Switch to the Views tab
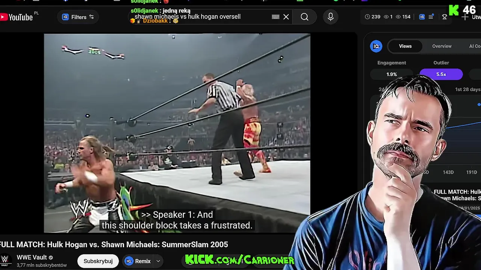 click(405, 46)
